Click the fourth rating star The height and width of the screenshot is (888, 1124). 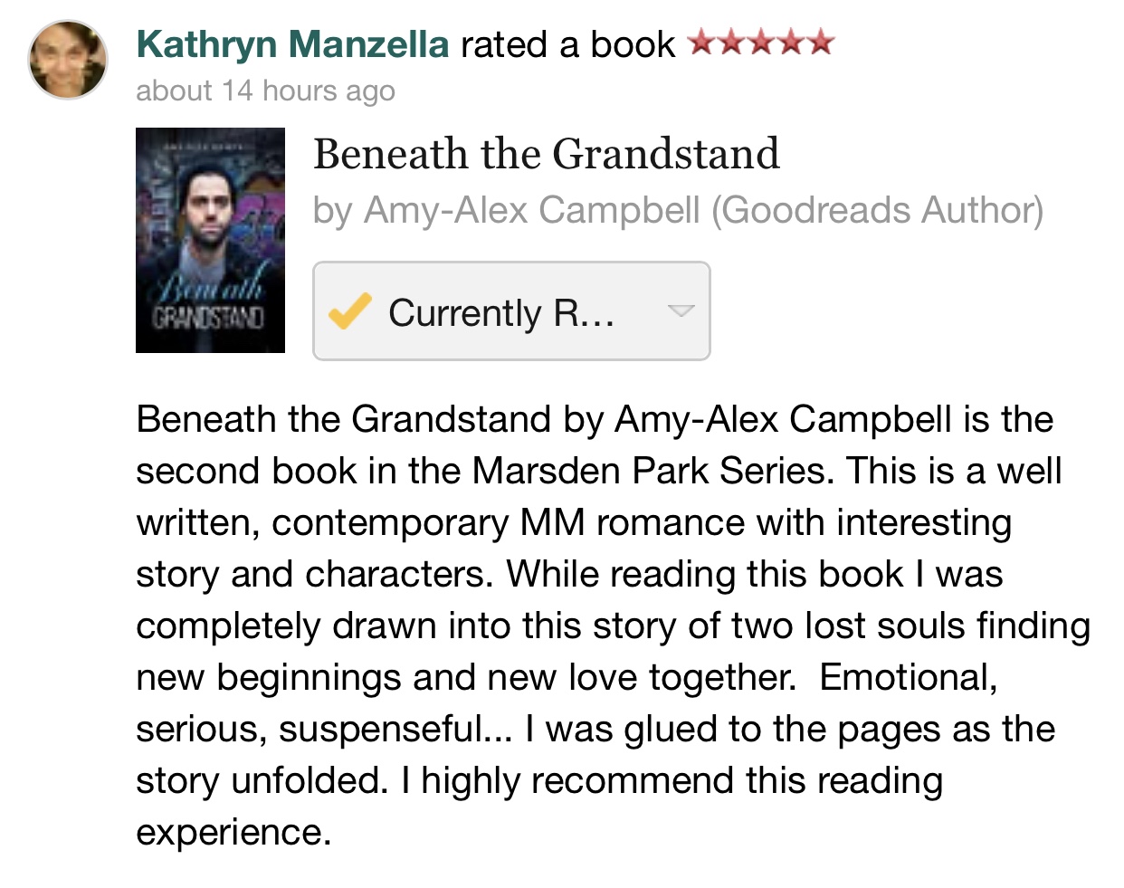(791, 43)
